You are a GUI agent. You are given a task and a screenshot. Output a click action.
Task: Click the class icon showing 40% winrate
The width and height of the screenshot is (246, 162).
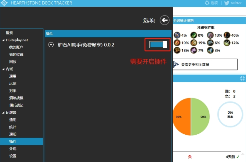[227, 35]
